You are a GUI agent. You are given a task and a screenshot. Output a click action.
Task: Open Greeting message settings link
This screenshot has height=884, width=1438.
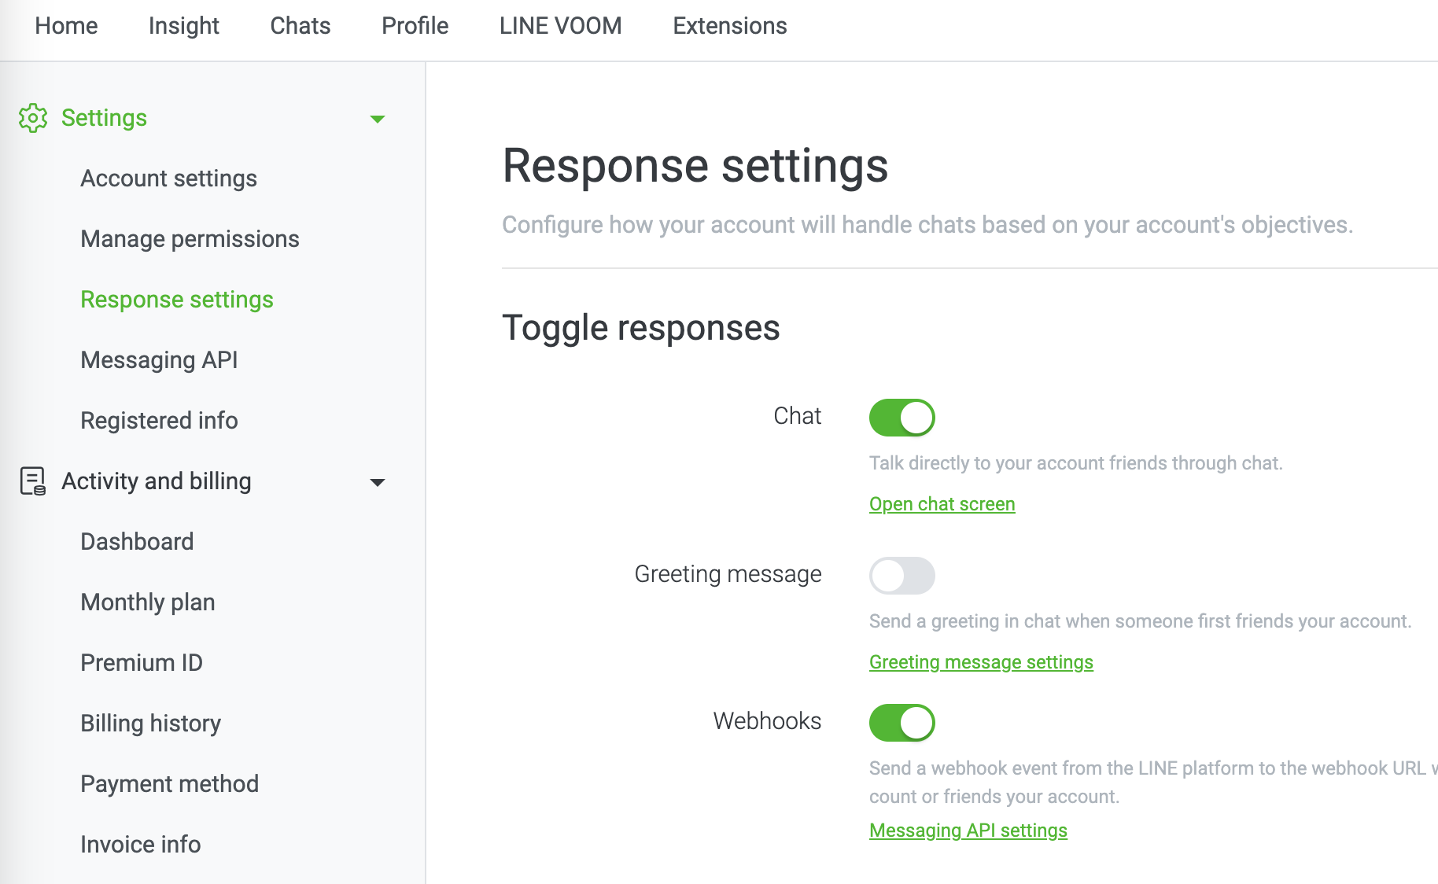click(x=981, y=662)
